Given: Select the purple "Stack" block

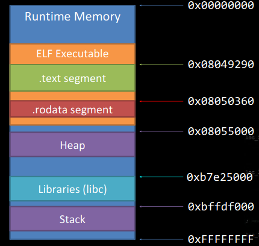Looking at the screenshot, I should click(72, 219).
